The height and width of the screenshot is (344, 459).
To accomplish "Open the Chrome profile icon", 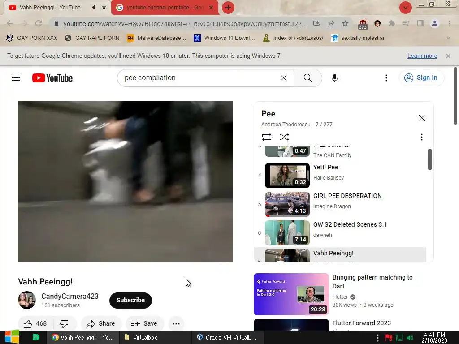I will click(435, 23).
